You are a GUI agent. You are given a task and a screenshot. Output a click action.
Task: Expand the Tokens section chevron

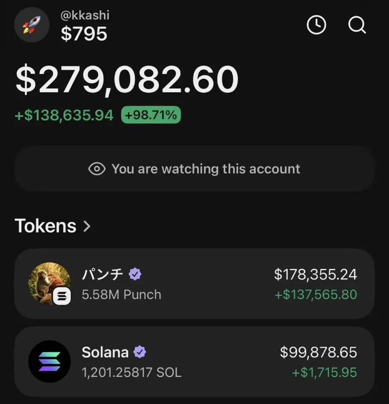[x=87, y=226]
